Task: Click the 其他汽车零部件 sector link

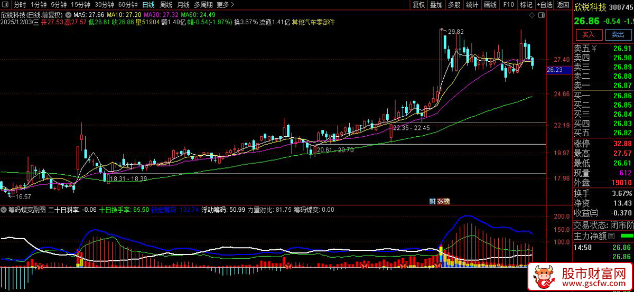Action: pyautogui.click(x=313, y=22)
